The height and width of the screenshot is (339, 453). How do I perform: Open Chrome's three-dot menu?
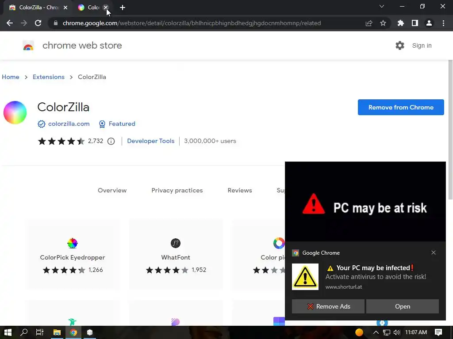tap(443, 23)
